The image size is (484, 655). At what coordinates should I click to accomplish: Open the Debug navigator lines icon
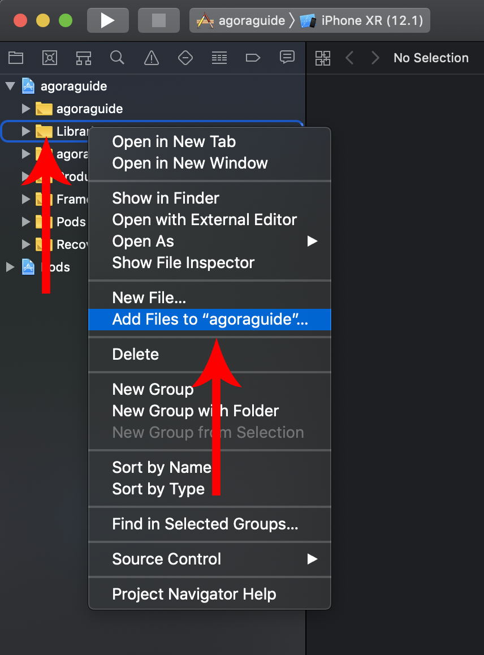point(219,58)
